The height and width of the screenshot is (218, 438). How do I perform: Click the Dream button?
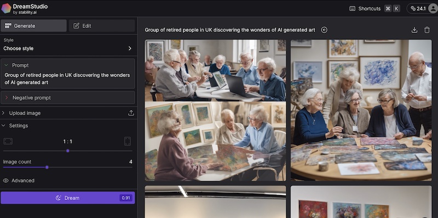coord(67,198)
